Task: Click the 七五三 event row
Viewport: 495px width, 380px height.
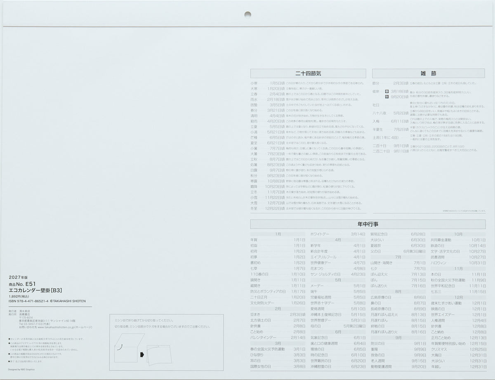Action: tap(458, 291)
